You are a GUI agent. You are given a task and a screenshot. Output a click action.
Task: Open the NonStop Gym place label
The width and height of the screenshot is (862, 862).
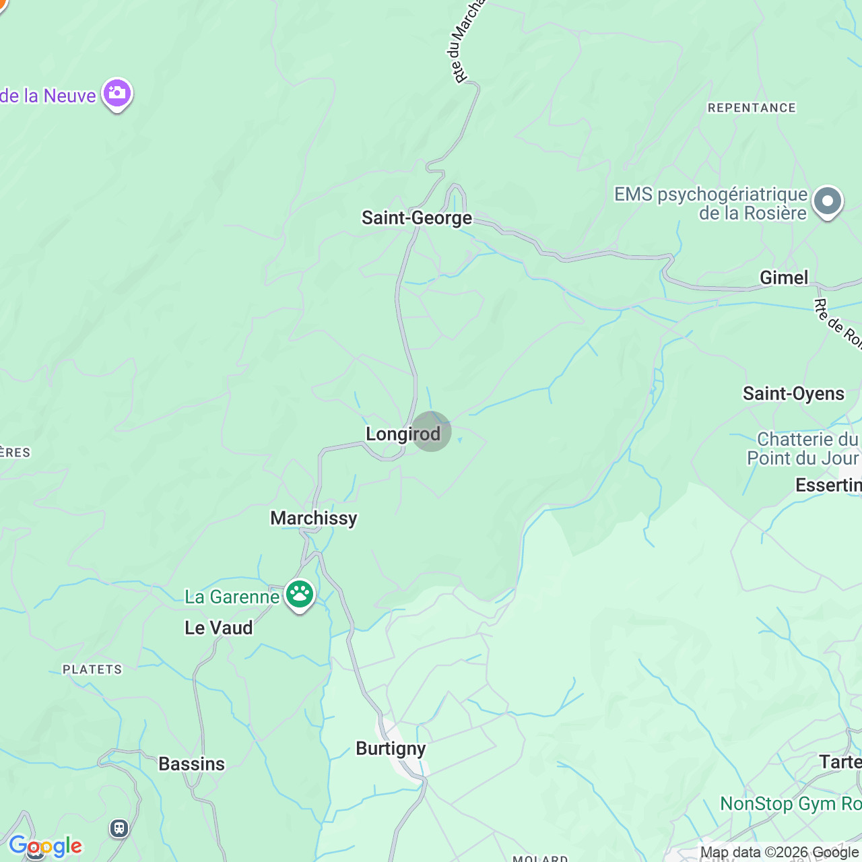(791, 803)
